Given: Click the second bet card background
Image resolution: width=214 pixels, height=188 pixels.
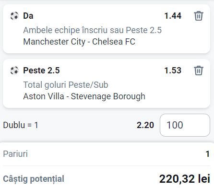Looking at the screenshot, I should 107,83.
